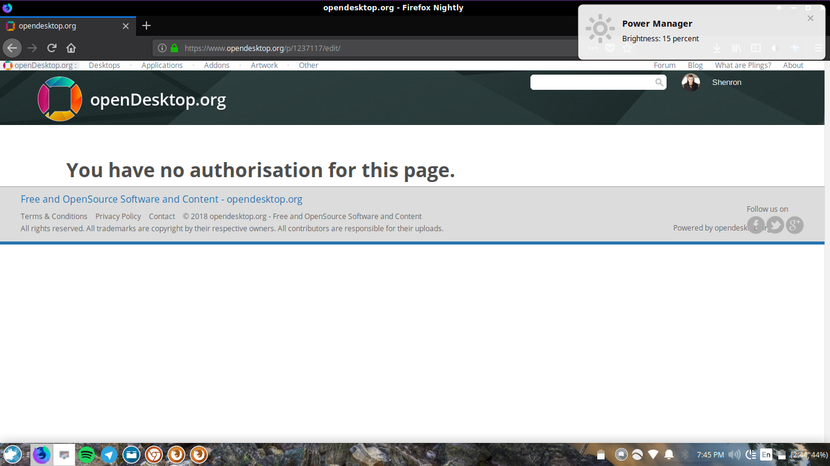Open the Contact footer link

pos(162,217)
